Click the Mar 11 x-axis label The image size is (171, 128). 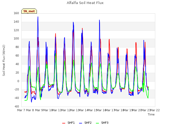tap(57, 110)
